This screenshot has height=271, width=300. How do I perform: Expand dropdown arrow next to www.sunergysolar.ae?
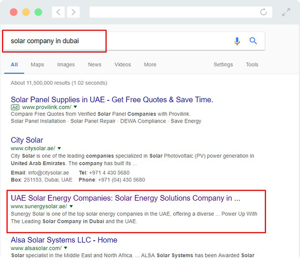71,206
